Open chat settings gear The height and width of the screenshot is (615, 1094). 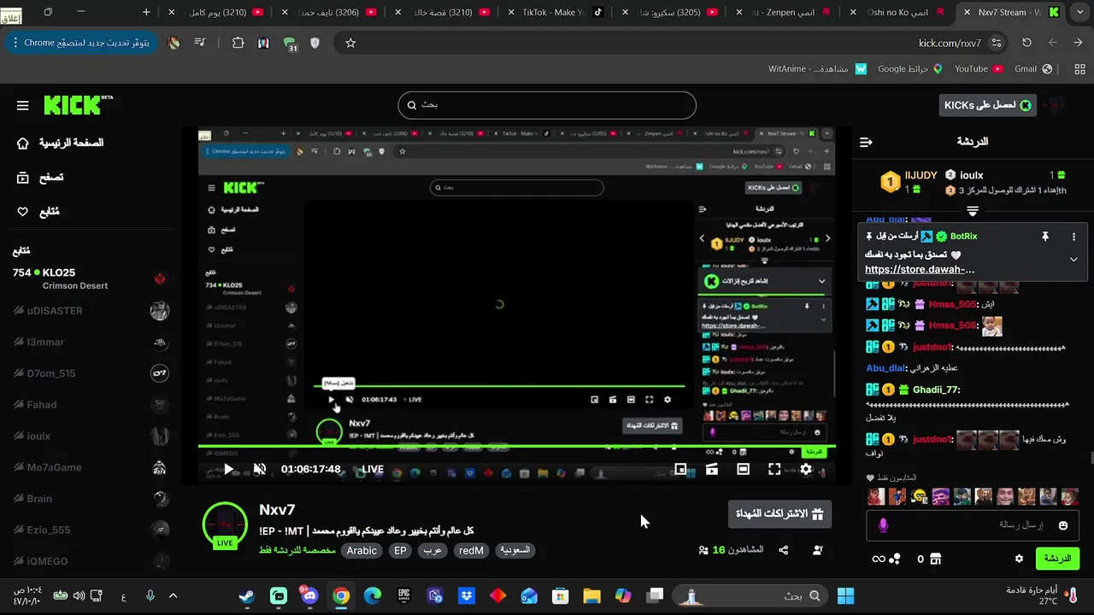pyautogui.click(x=1019, y=559)
